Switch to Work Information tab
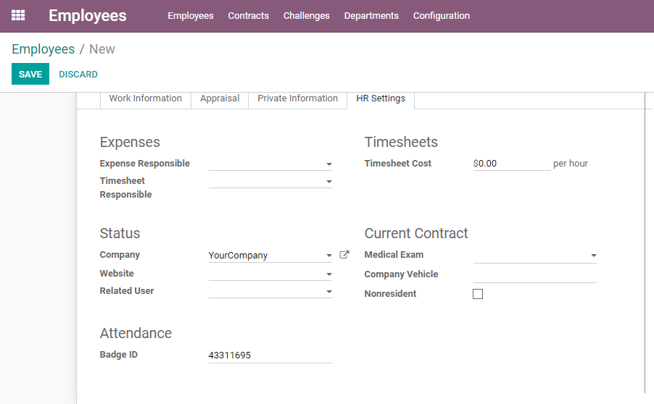Image resolution: width=654 pixels, height=404 pixels. 146,98
